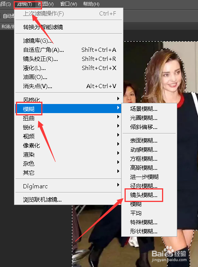
Task: Select 场景模糊... blur option
Action: (149, 109)
